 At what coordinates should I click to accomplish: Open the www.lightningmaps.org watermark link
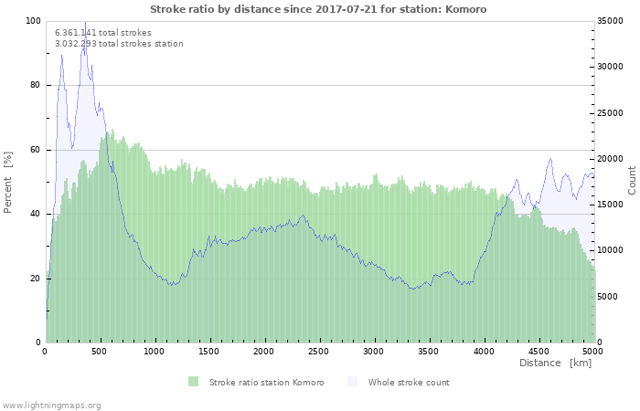(x=51, y=405)
